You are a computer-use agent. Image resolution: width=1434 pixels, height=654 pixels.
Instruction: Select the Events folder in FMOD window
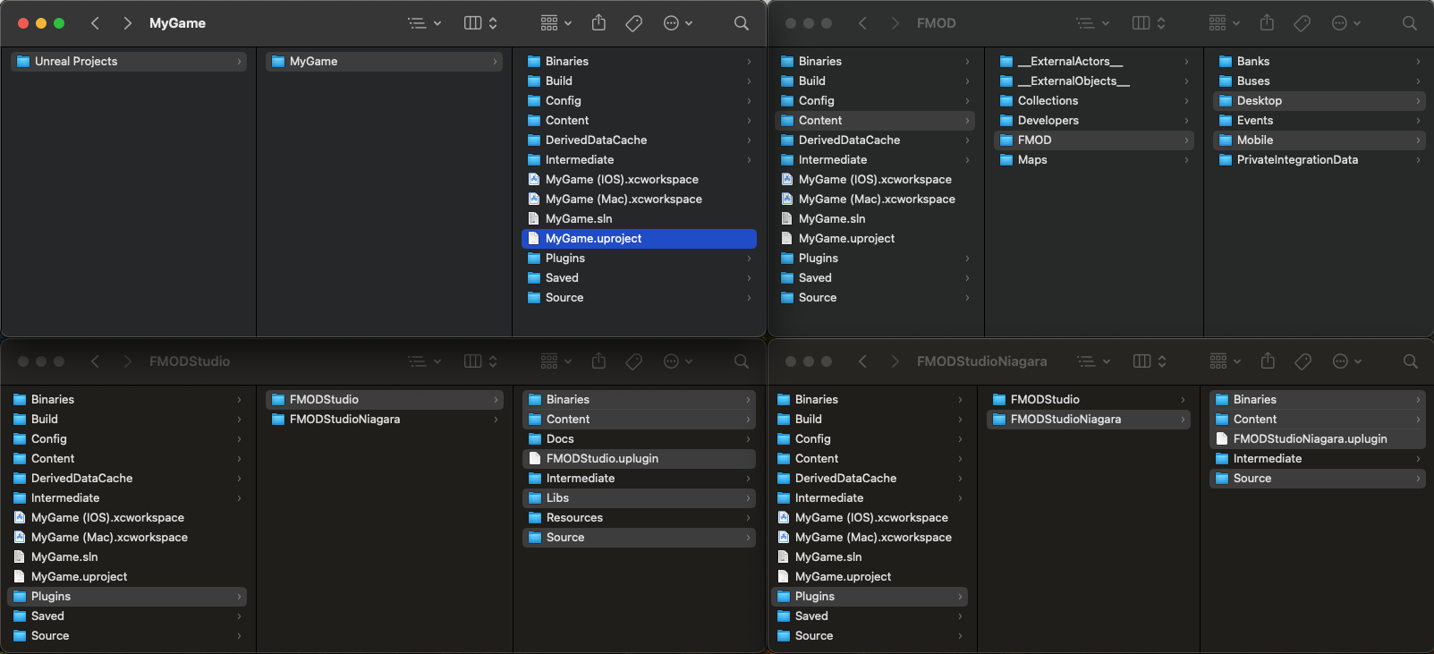(1319, 121)
